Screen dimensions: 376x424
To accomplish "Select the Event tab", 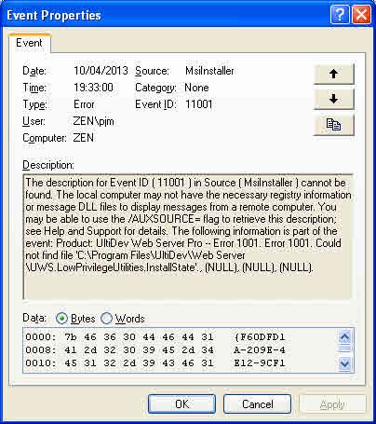I will pyautogui.click(x=29, y=43).
